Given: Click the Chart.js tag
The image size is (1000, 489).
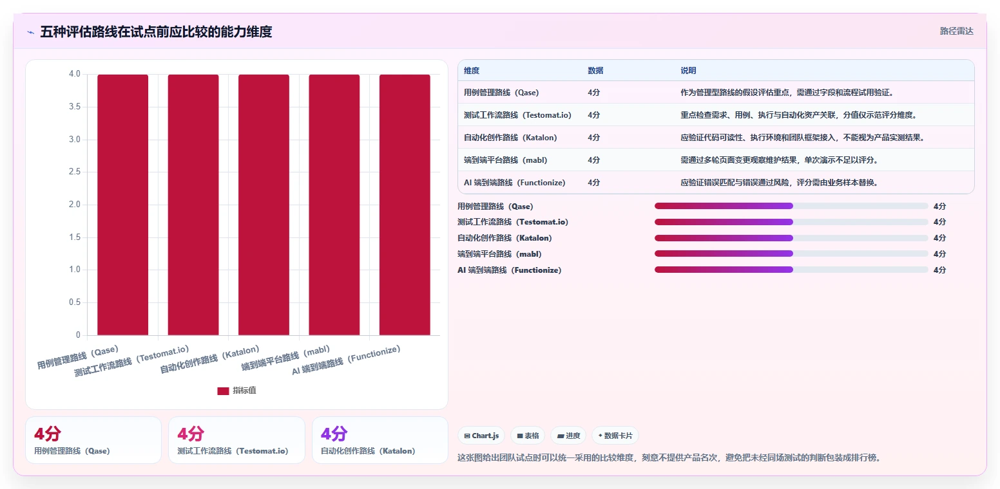Looking at the screenshot, I should (x=481, y=436).
